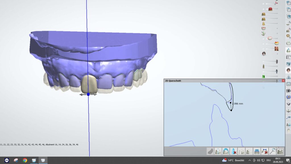
Task: Open the notification center in taskbar
Action: [288, 160]
